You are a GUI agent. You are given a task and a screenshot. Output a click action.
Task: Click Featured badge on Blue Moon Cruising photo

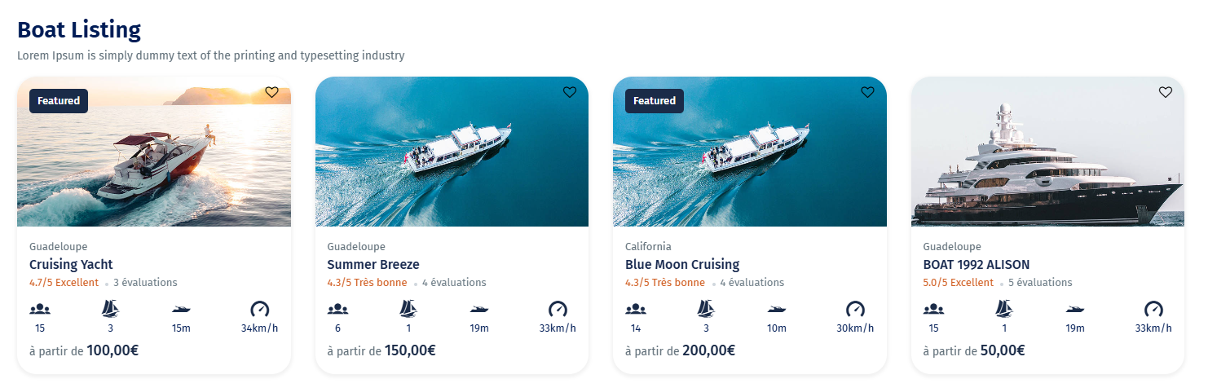point(655,101)
